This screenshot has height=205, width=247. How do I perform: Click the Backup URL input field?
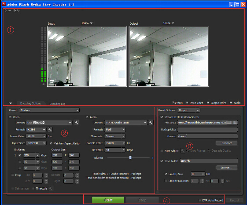(208, 130)
